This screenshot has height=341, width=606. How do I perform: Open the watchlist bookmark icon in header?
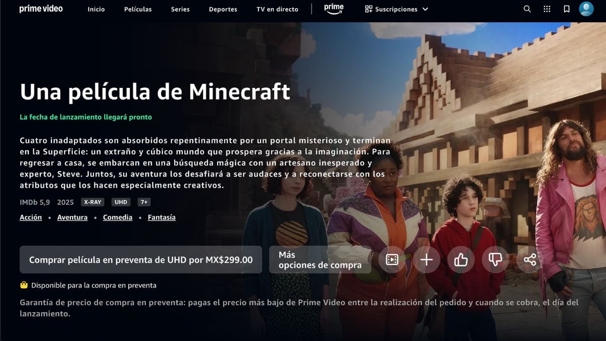click(x=567, y=9)
